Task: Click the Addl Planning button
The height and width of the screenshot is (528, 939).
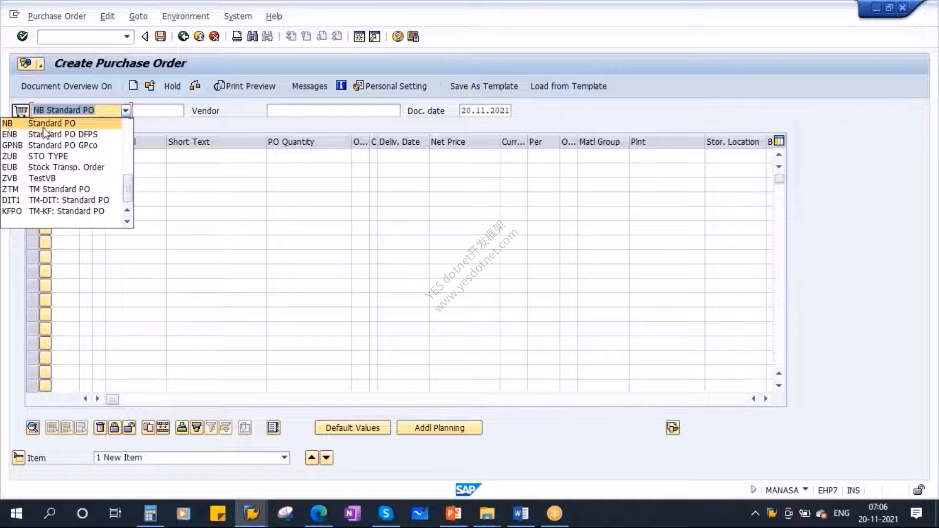Action: tap(439, 428)
